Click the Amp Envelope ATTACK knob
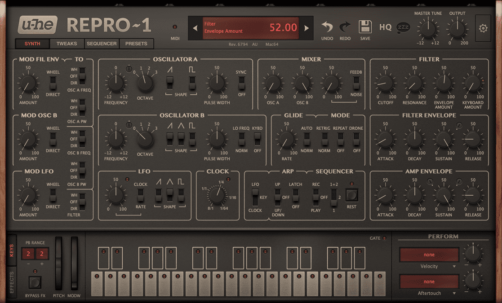Screen dimensions: 502x303 pyautogui.click(x=385, y=196)
